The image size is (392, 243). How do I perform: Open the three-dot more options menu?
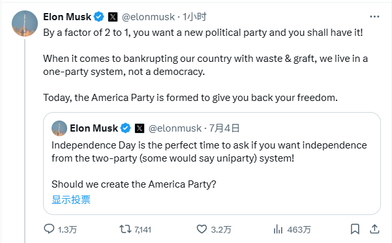pos(374,17)
